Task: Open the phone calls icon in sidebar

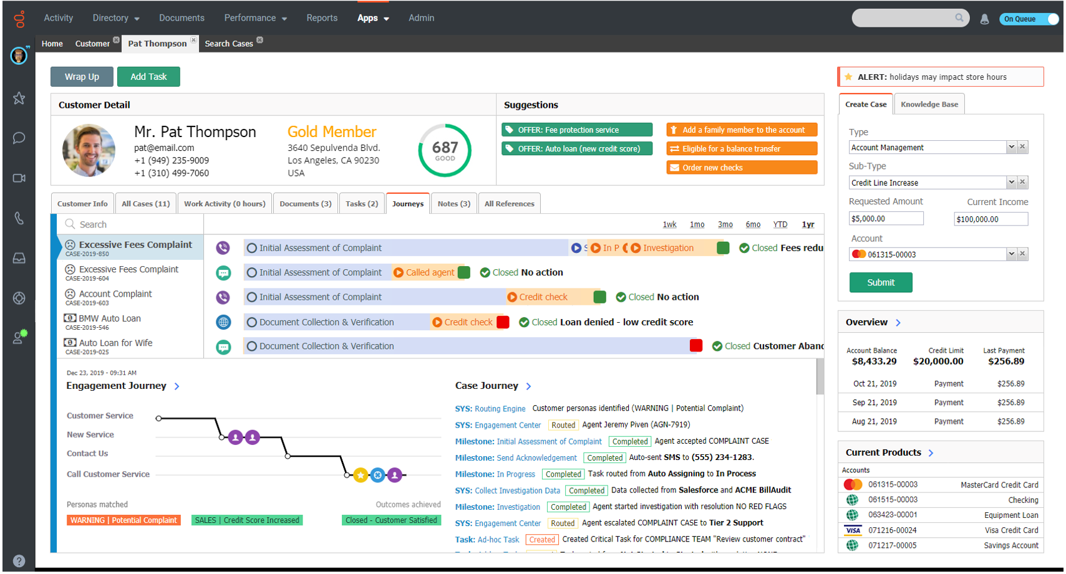Action: pos(19,218)
